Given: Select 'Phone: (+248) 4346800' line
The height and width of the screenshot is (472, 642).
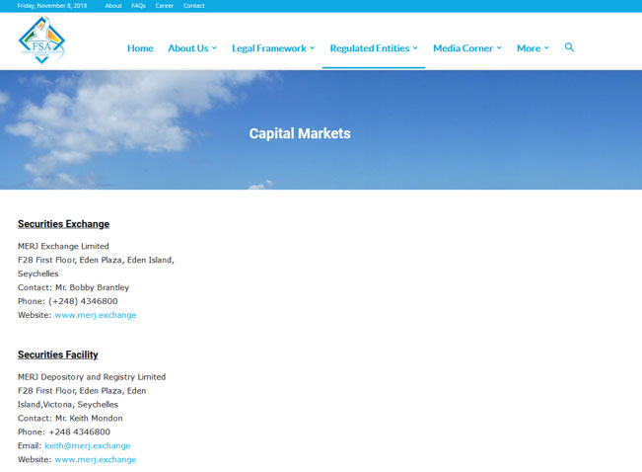Looking at the screenshot, I should (68, 301).
